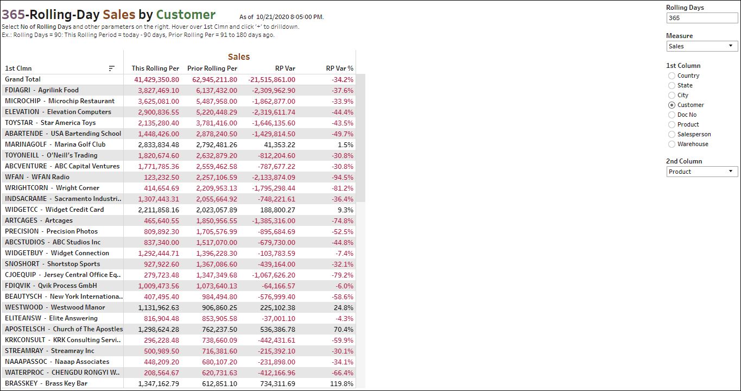Image resolution: width=741 pixels, height=391 pixels.
Task: Click the FDIAGRI - Agrilink Food row
Action: [x=42, y=90]
